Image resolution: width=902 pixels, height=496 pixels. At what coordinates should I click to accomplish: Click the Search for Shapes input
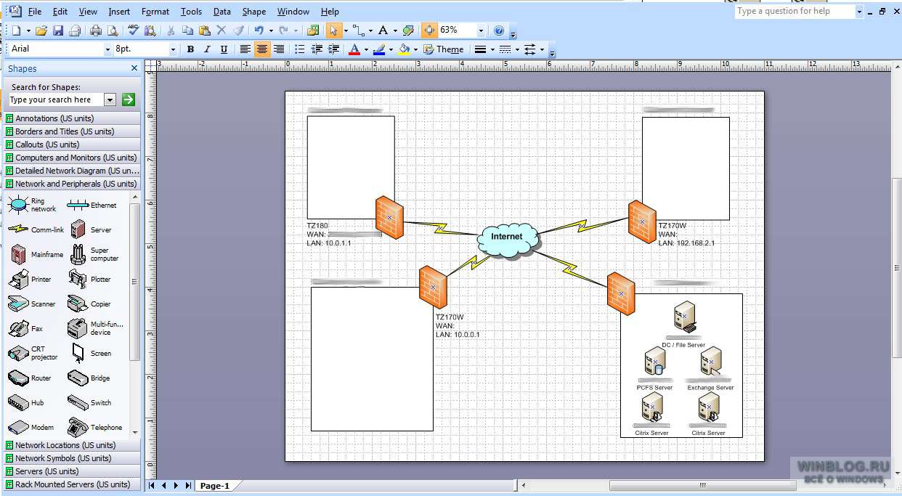coord(56,99)
